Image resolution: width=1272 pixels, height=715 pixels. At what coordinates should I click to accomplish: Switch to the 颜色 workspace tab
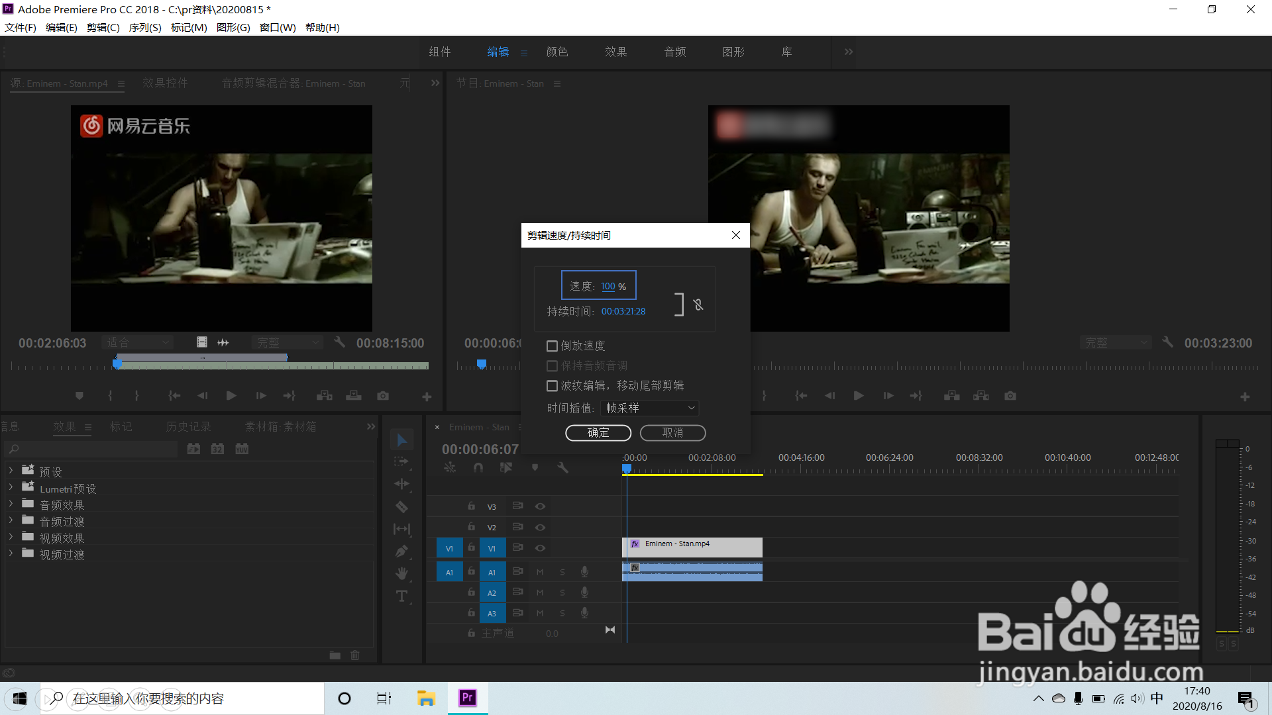click(x=557, y=52)
